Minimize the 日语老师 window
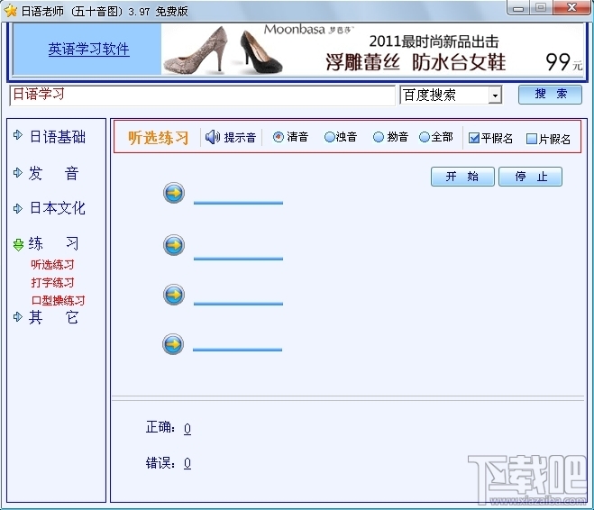594x510 pixels. [x=518, y=7]
